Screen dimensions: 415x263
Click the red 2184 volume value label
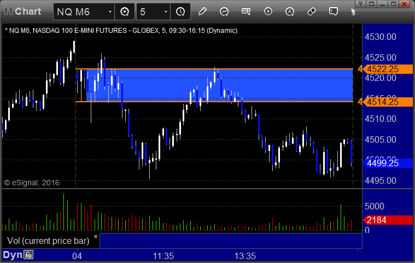(388, 220)
